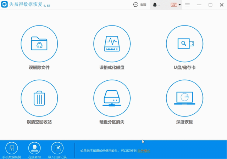Click the 客服 text label
Screen dimensions: 227x159
coord(143,5)
